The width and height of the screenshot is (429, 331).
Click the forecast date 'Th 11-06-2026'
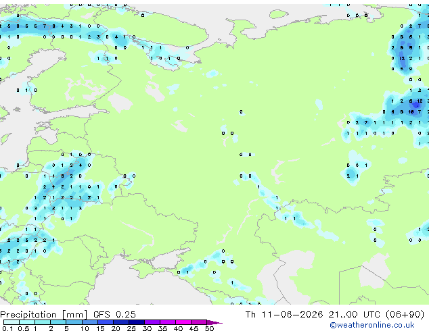(x=284, y=315)
